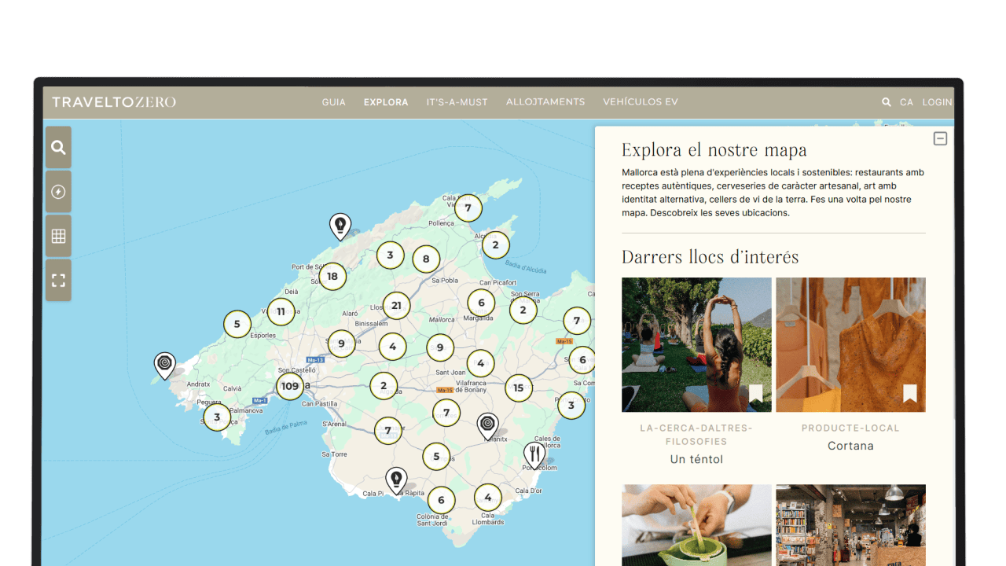Click the spiral marker near Andratx coast
This screenshot has height=566, width=1006.
[164, 366]
